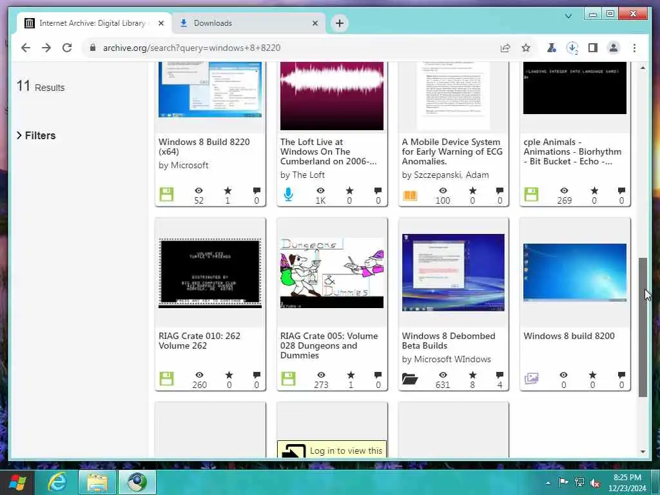Click the microphone audio icon on The Loft card
Viewport: 660px width, 495px height.
(288, 195)
